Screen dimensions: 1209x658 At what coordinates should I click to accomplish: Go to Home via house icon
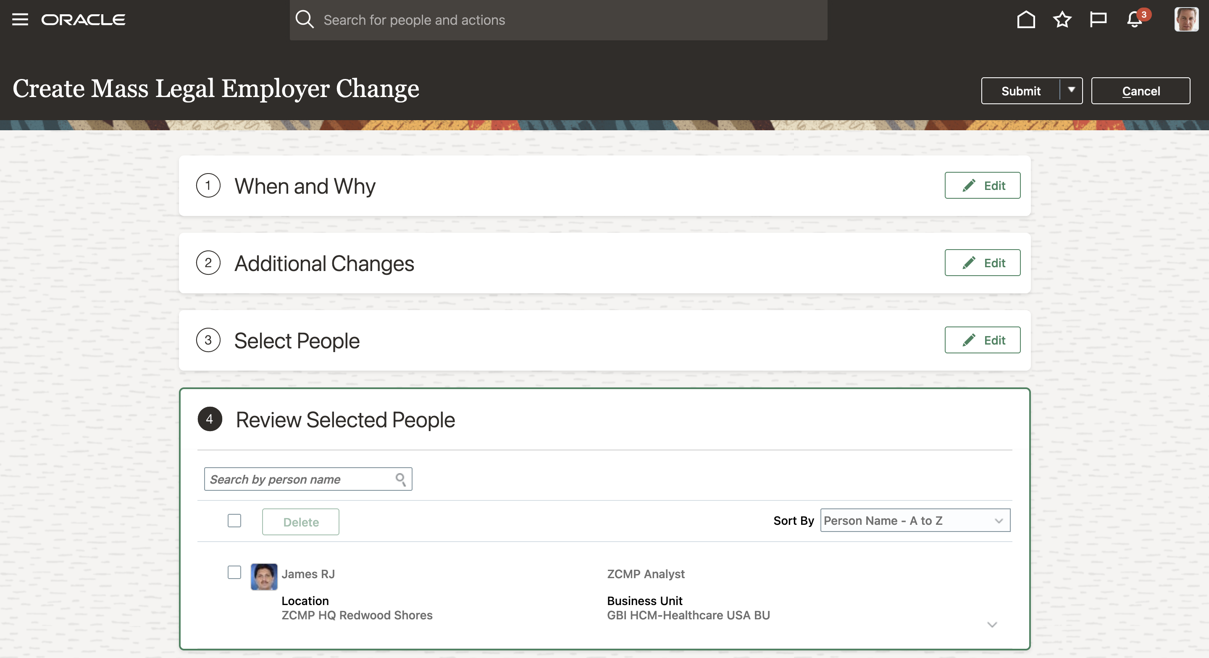[1025, 20]
